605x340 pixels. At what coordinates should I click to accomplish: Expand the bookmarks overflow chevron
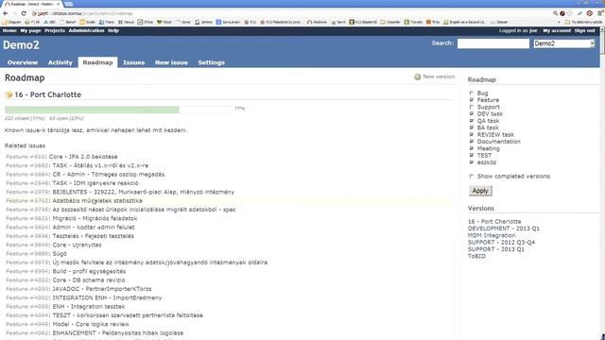pyautogui.click(x=559, y=23)
